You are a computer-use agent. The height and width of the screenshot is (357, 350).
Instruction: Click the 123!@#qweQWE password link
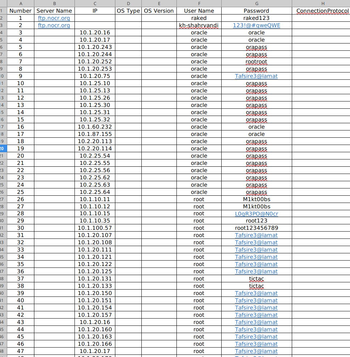[257, 25]
